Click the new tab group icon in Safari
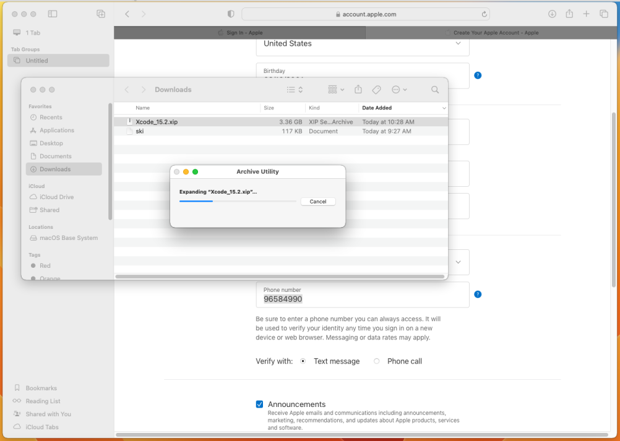620x441 pixels. [x=101, y=14]
